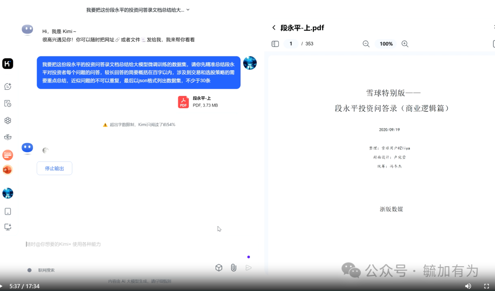Attach a file with the paperclip icon
This screenshot has width=495, height=291.
234,268
